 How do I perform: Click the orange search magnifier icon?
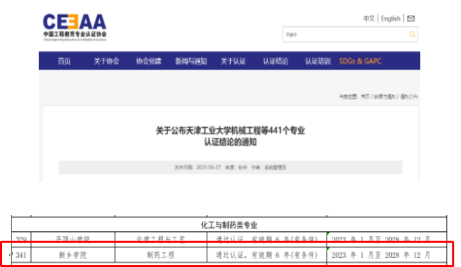point(412,34)
